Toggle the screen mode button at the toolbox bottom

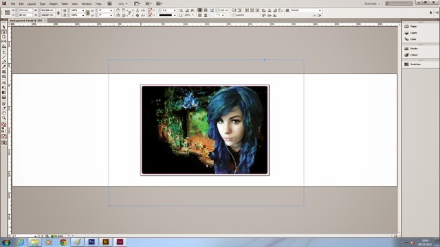click(x=4, y=143)
